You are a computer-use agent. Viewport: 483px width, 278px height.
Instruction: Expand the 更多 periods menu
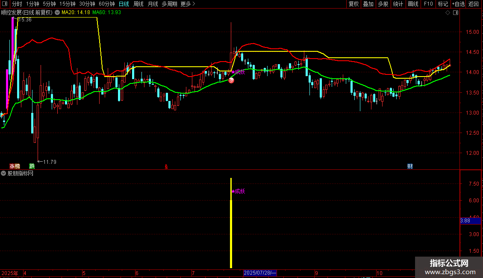188,4
